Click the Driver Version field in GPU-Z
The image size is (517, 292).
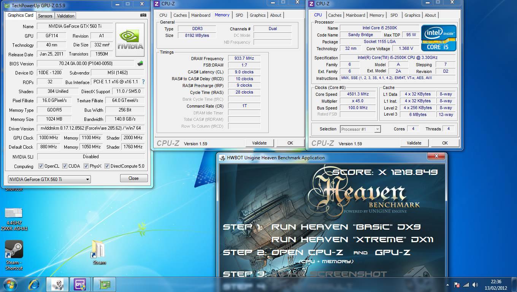pyautogui.click(x=91, y=129)
